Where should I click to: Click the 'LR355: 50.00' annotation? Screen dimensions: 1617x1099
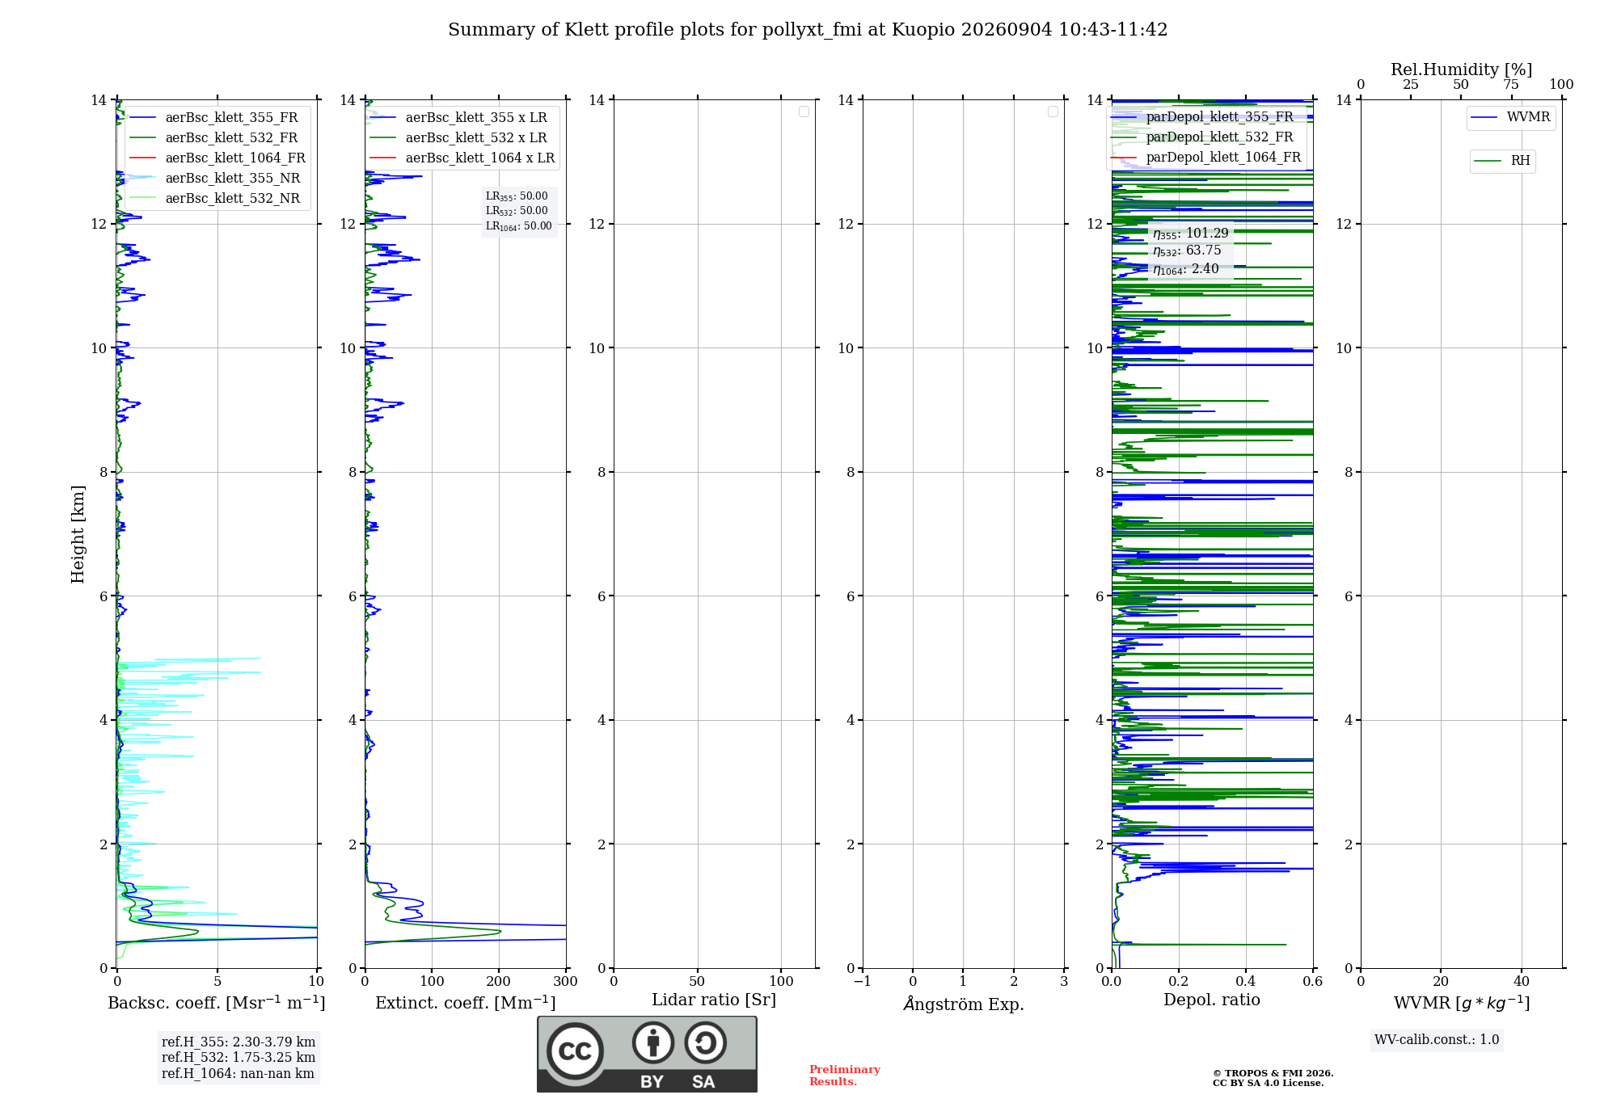click(x=517, y=196)
